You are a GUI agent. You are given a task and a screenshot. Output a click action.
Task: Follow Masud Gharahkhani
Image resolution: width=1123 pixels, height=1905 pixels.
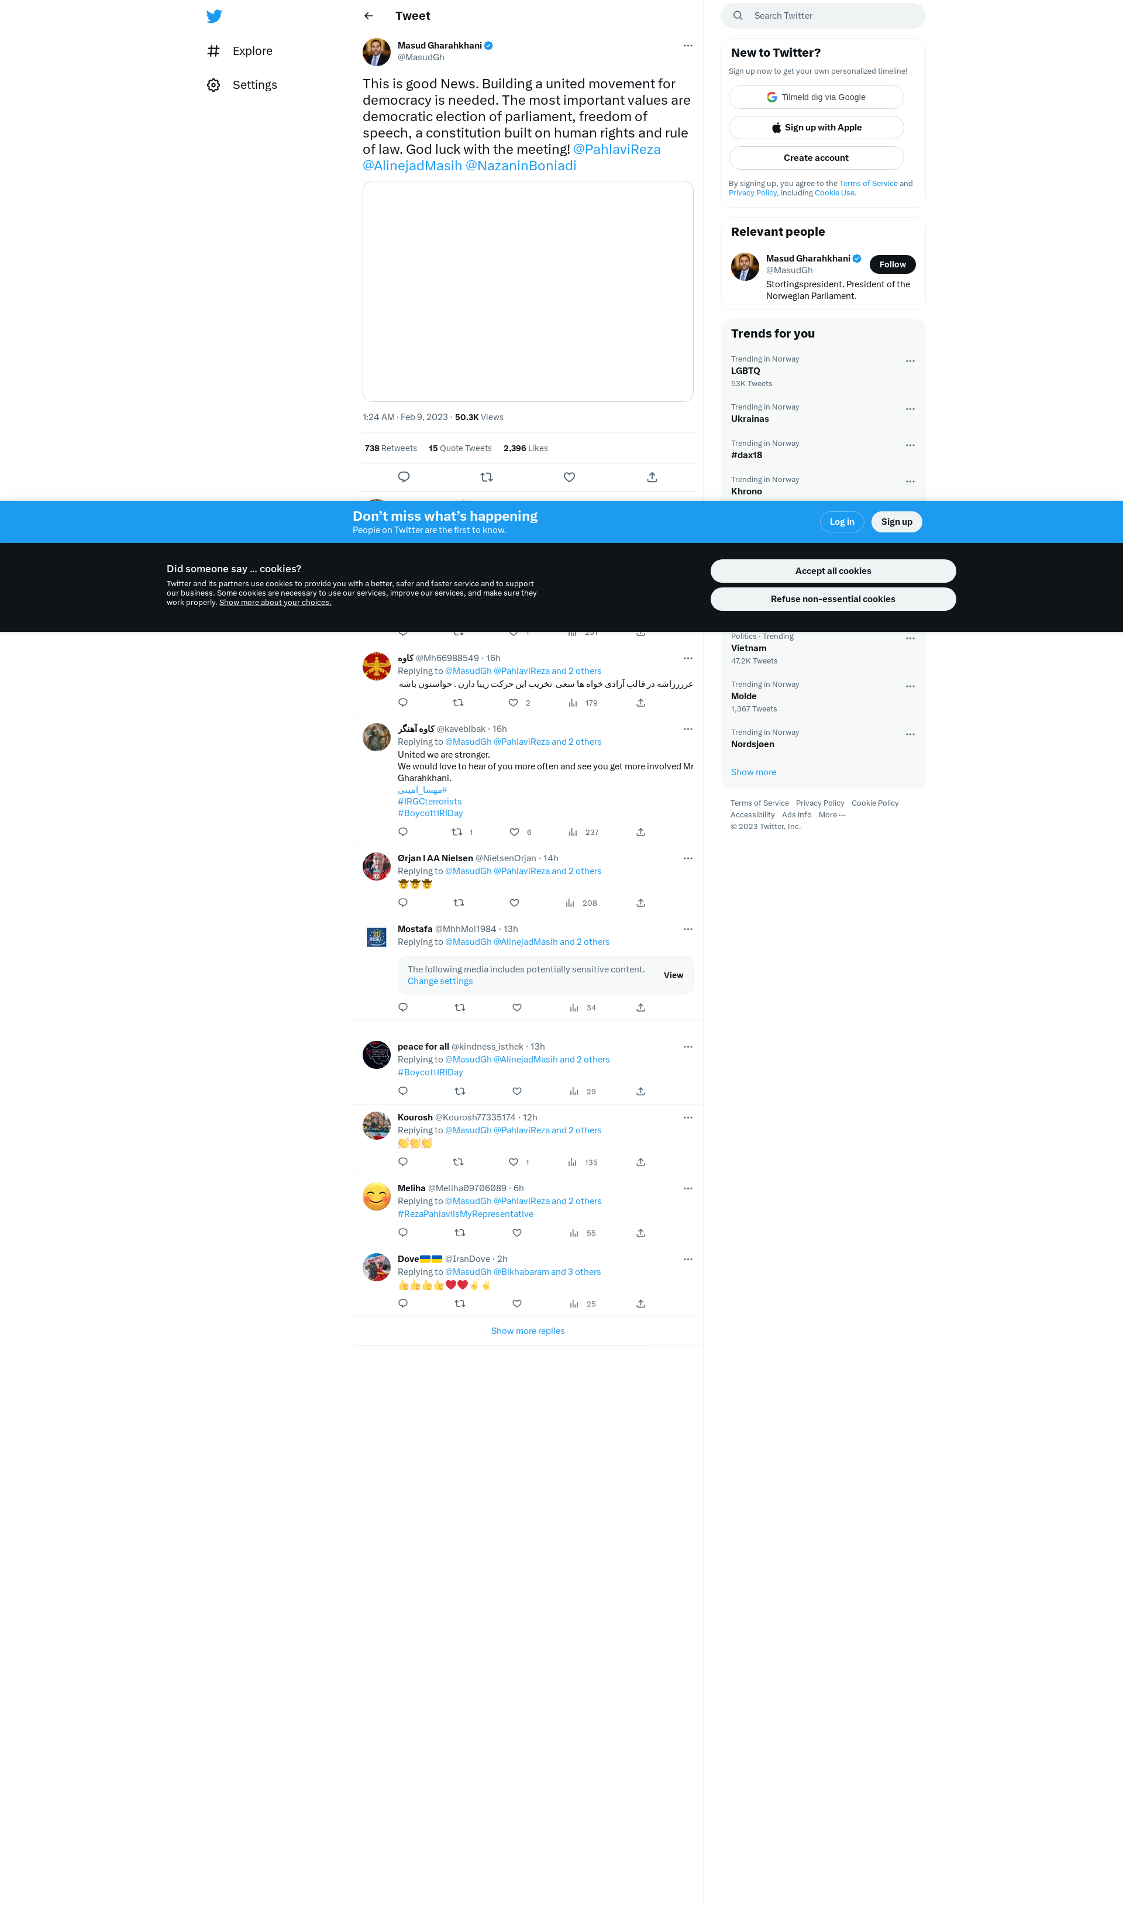[892, 264]
